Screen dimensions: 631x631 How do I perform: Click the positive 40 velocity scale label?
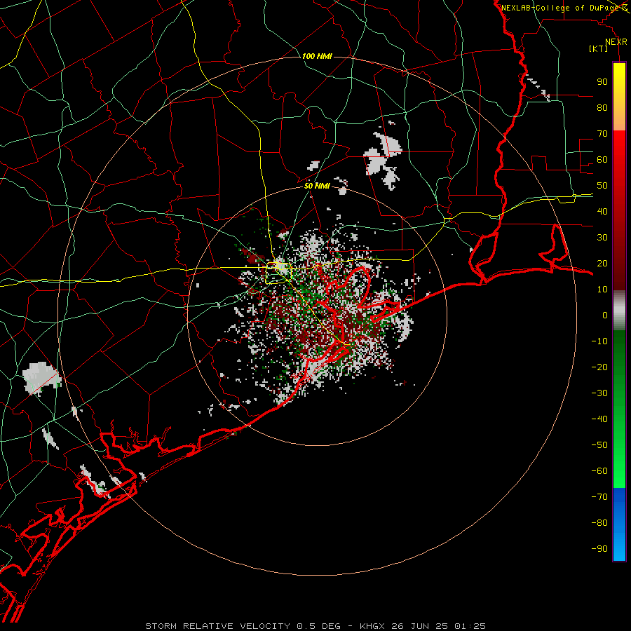(x=602, y=211)
